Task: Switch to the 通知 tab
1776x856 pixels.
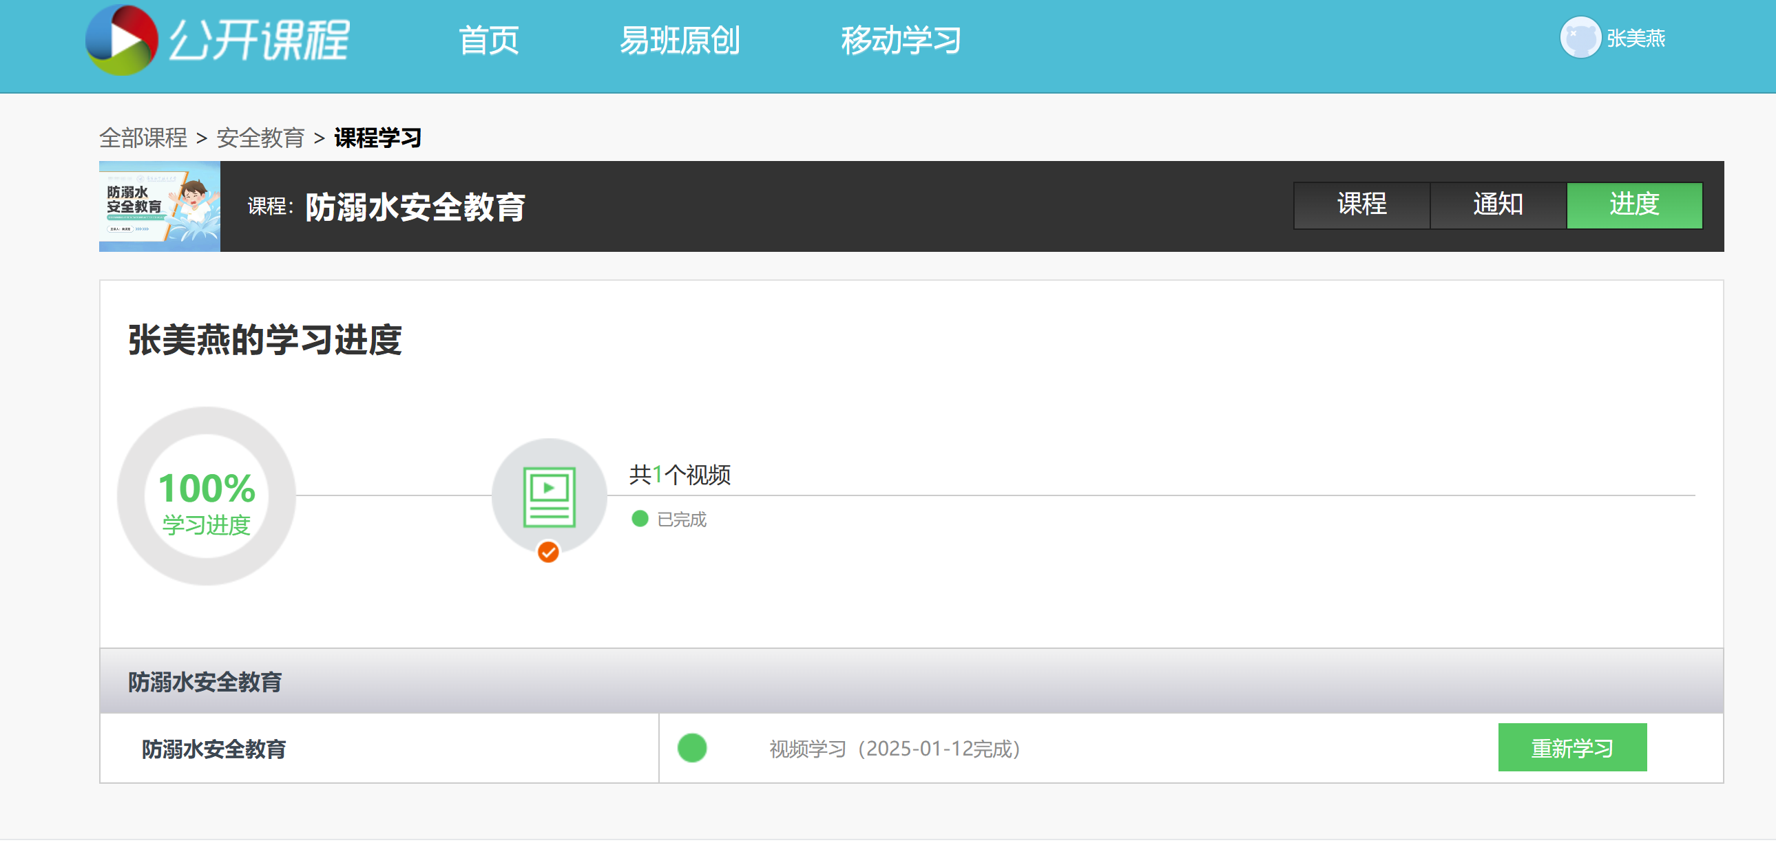Action: [1498, 204]
